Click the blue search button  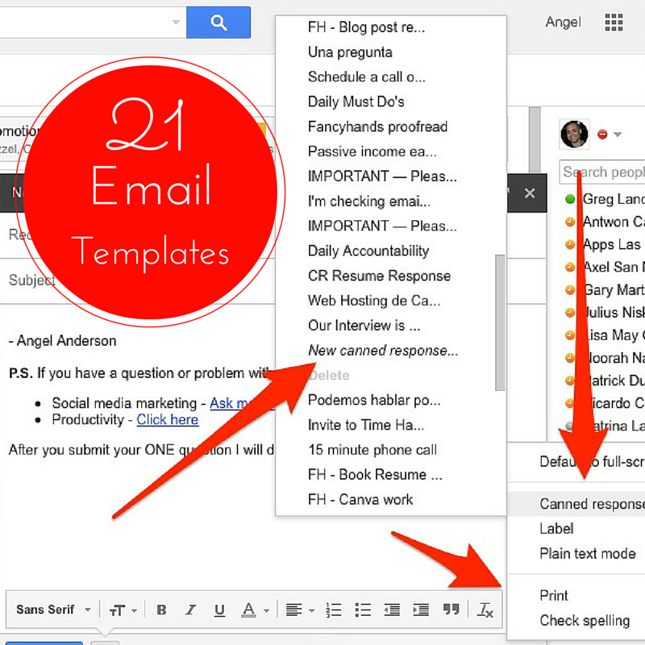point(218,23)
